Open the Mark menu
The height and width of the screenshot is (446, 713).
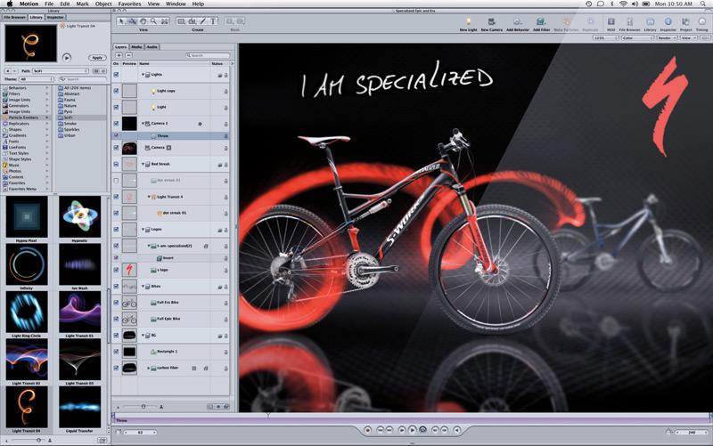(x=82, y=4)
